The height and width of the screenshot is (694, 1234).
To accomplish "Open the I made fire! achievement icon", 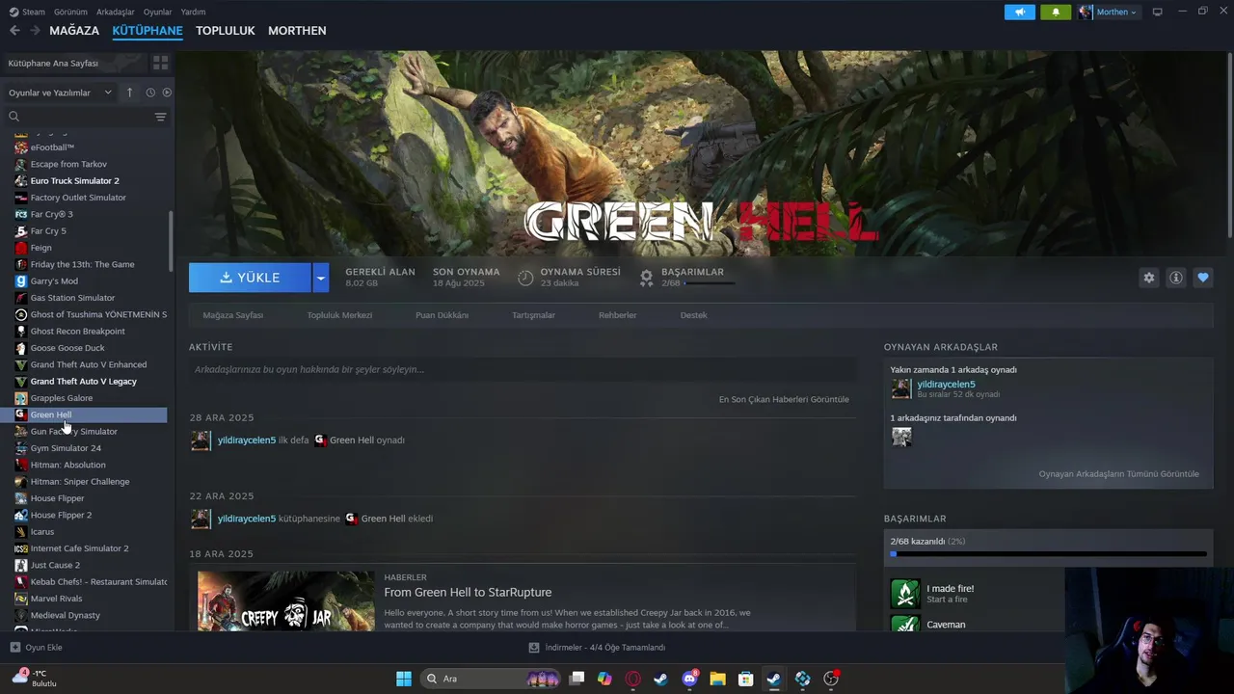I will click(905, 593).
